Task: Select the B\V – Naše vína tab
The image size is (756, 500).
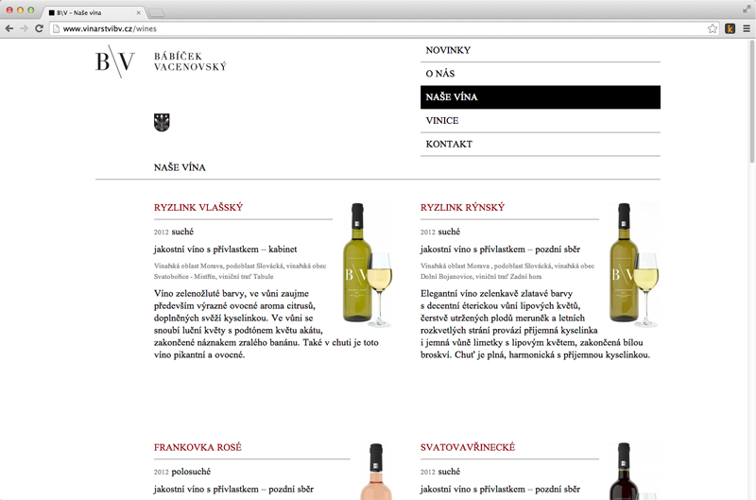Action: point(92,12)
